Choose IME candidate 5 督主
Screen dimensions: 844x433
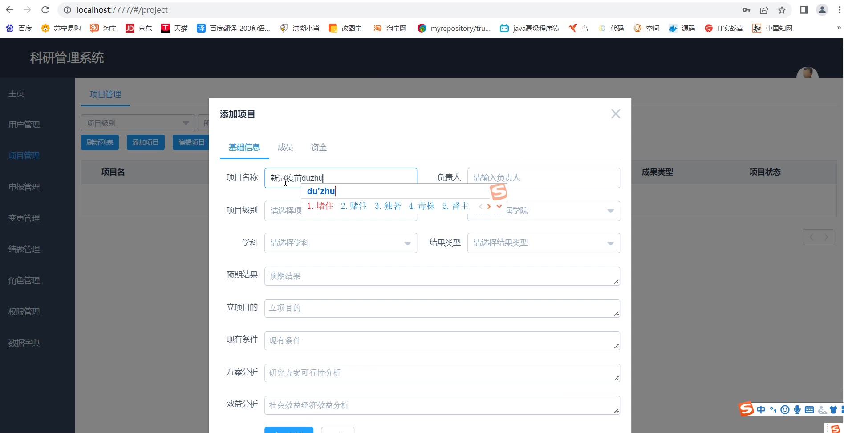pos(455,206)
